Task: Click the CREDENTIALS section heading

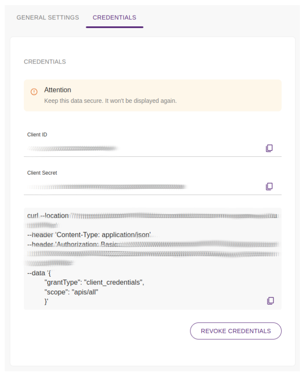Action: [x=45, y=62]
